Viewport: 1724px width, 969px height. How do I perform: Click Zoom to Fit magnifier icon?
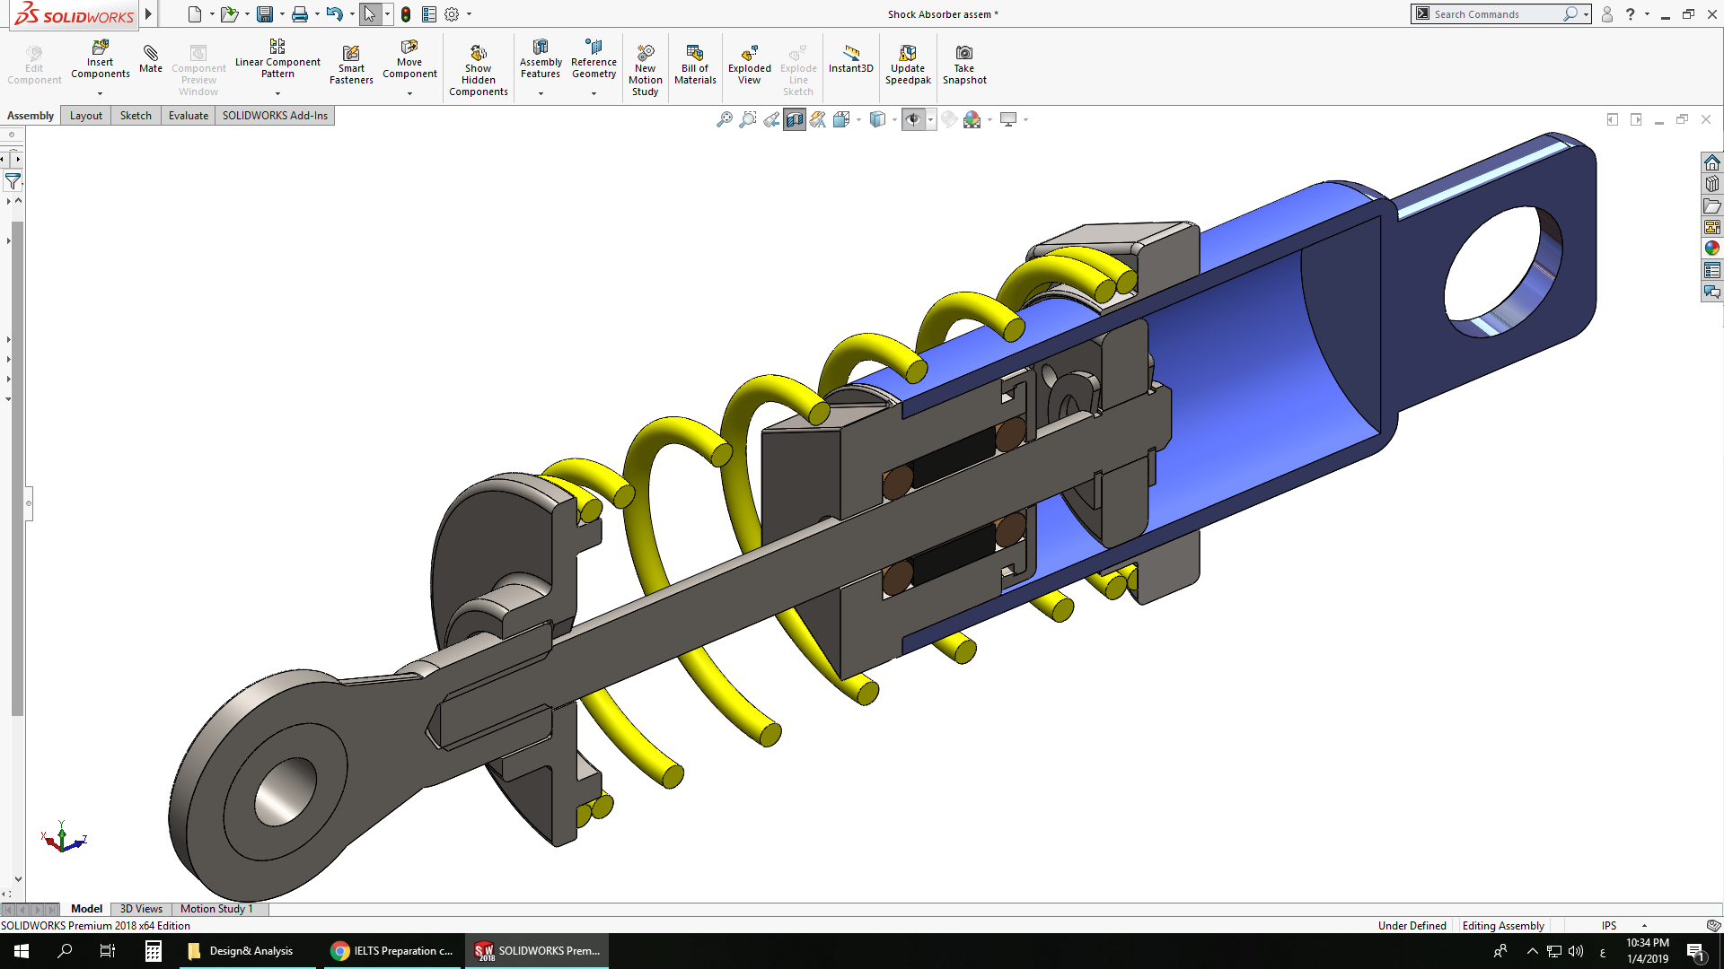[724, 119]
